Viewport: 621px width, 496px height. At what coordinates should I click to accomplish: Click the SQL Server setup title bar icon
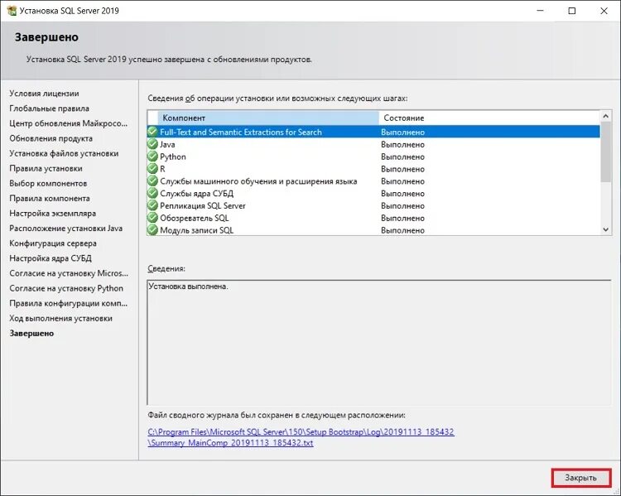[12, 11]
